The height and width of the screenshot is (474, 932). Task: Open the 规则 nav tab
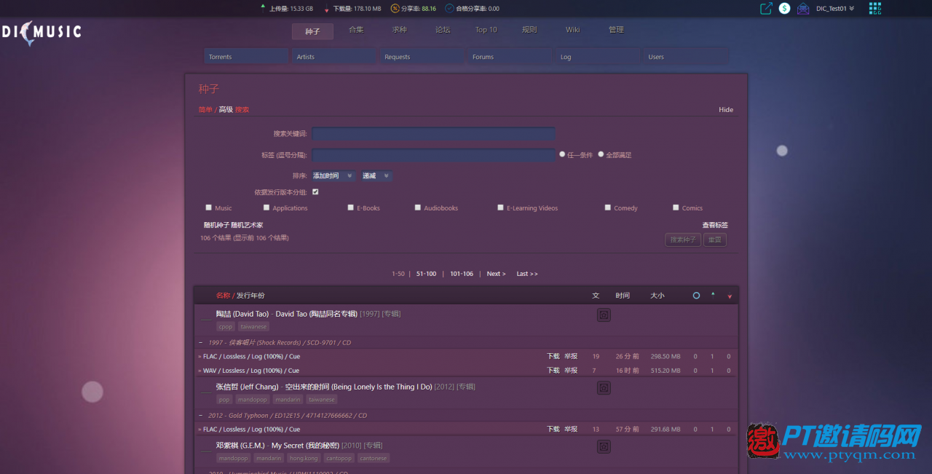click(x=529, y=30)
